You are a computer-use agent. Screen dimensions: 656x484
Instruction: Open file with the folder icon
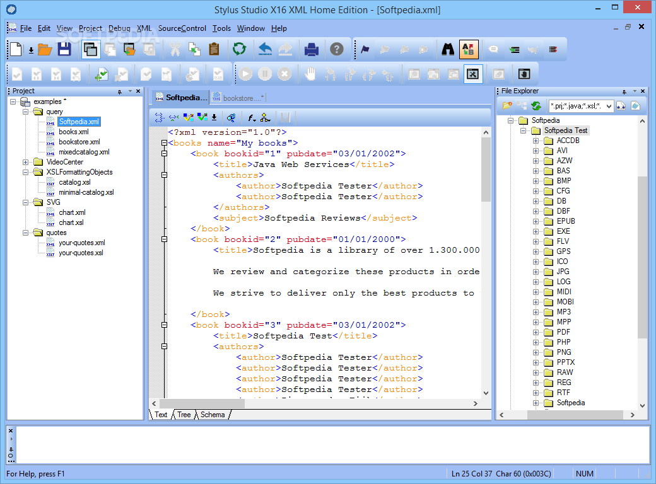pos(45,49)
